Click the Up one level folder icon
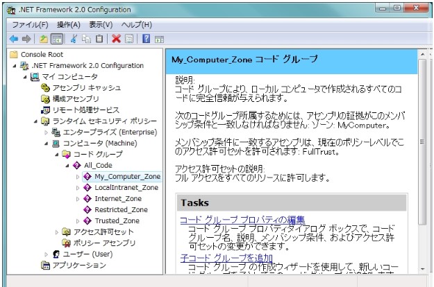 point(44,39)
